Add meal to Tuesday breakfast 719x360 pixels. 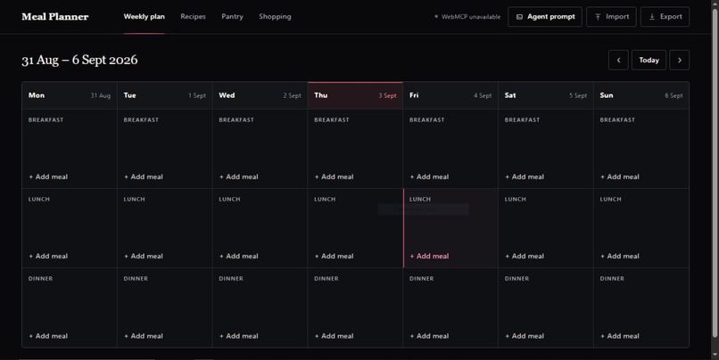pyautogui.click(x=144, y=176)
